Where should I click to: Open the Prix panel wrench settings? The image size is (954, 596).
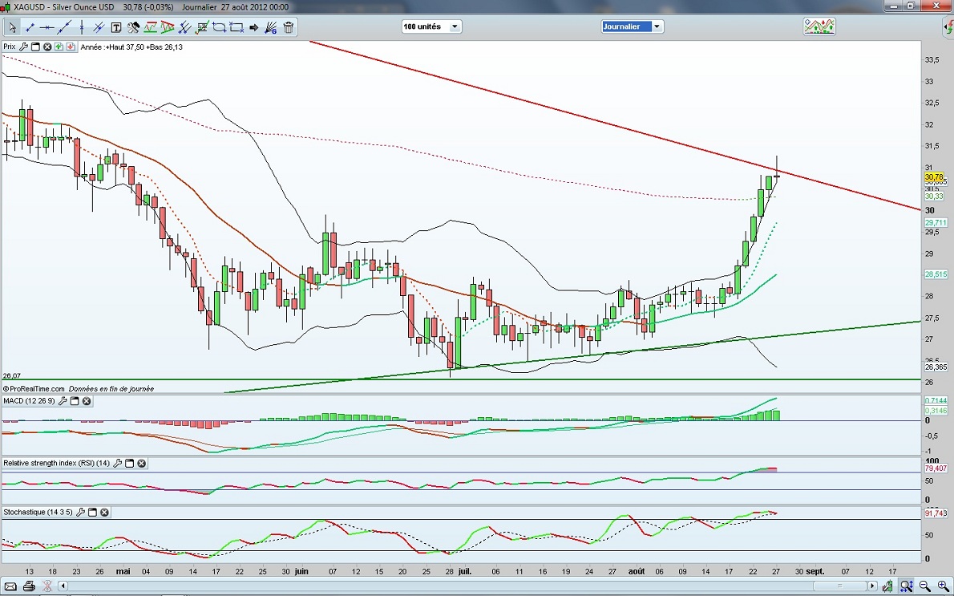tap(24, 47)
